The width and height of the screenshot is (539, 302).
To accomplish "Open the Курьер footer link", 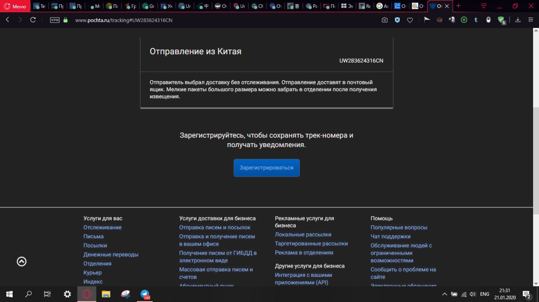I will 92,273.
